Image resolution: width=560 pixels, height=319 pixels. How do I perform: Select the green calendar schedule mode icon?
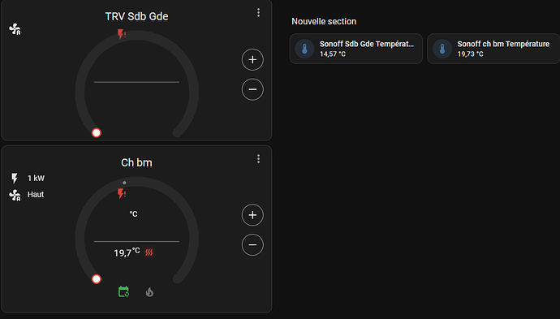(123, 292)
